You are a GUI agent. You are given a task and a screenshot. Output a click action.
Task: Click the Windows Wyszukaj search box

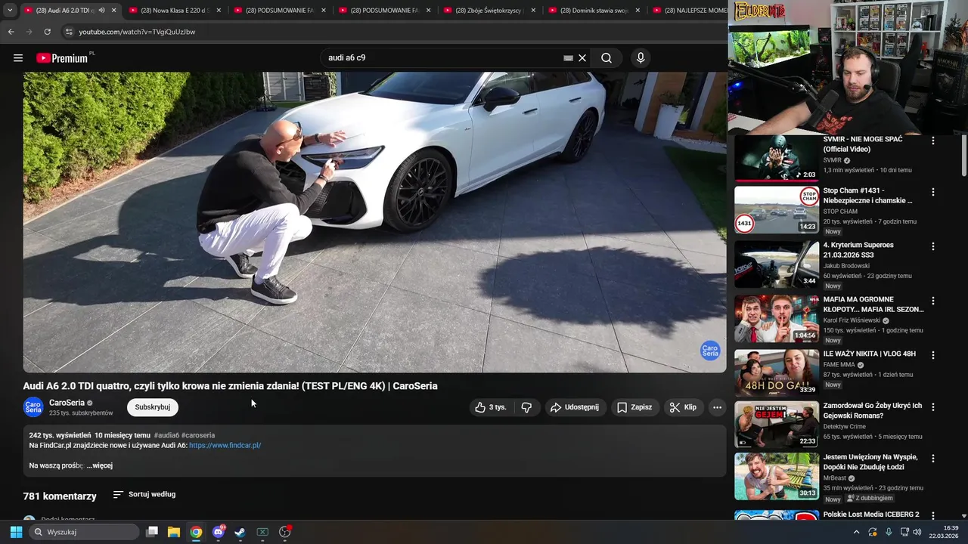pos(85,532)
